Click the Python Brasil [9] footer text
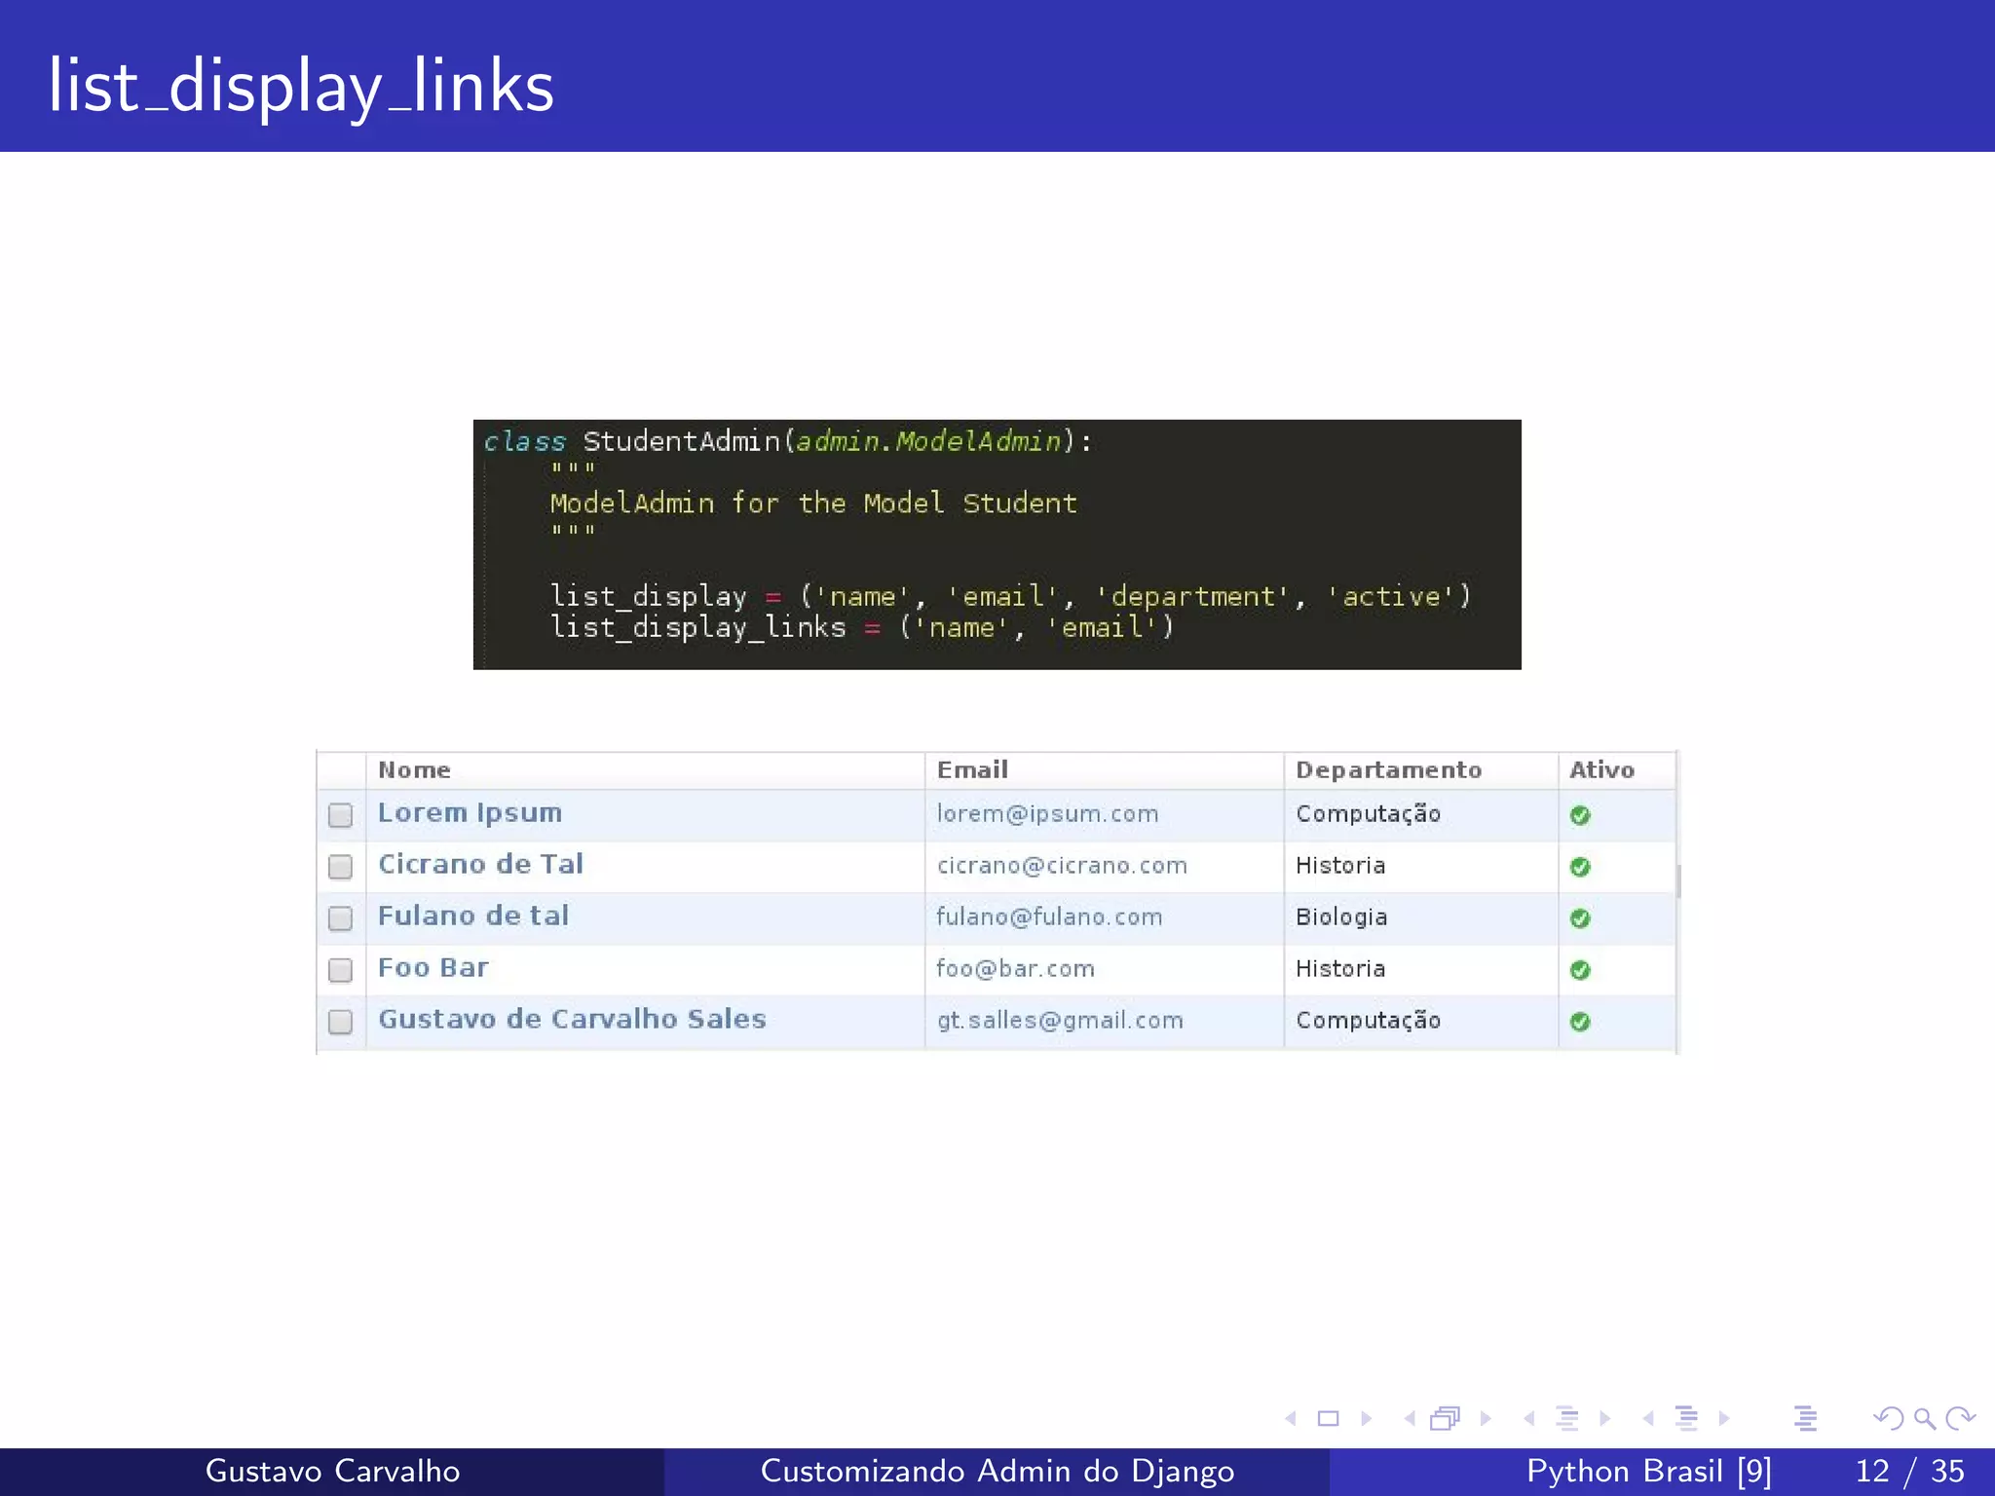1995x1496 pixels. tap(1648, 1471)
